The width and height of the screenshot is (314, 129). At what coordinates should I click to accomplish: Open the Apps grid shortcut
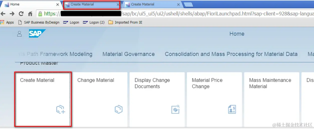pos(7,22)
